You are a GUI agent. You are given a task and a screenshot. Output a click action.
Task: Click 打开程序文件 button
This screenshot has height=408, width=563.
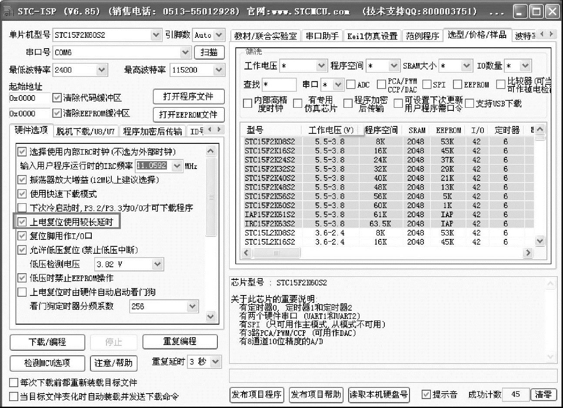click(189, 96)
